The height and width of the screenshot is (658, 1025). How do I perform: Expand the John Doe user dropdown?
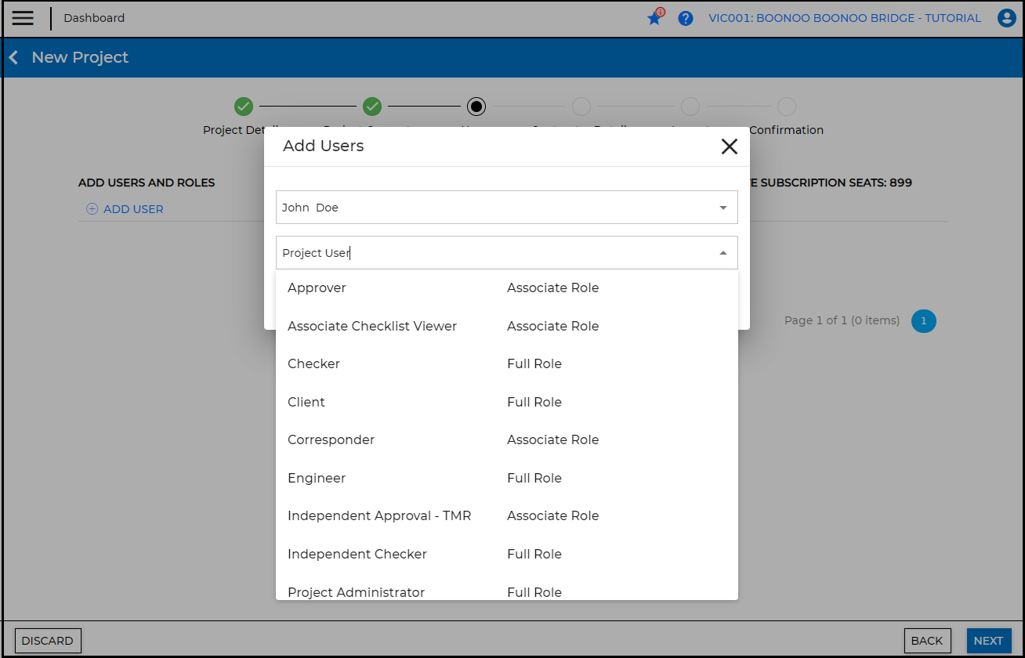[x=723, y=208]
